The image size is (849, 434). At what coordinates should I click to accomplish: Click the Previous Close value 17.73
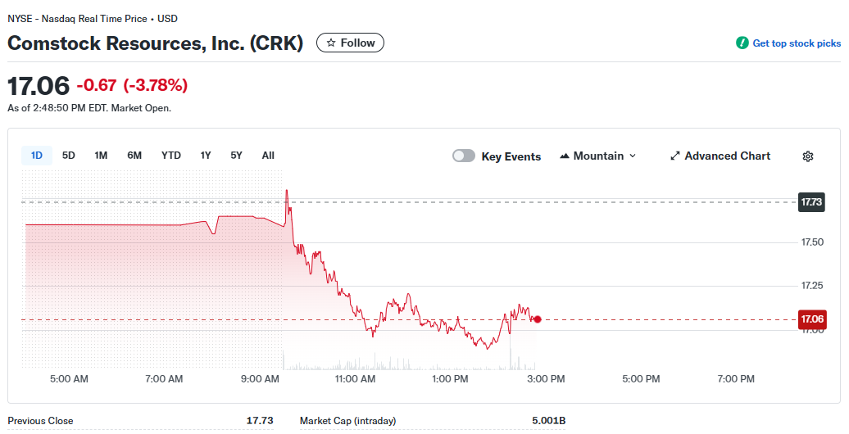pos(260,420)
